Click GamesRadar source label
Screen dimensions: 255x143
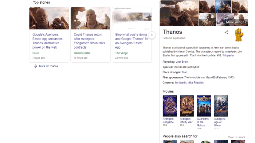[82, 53]
